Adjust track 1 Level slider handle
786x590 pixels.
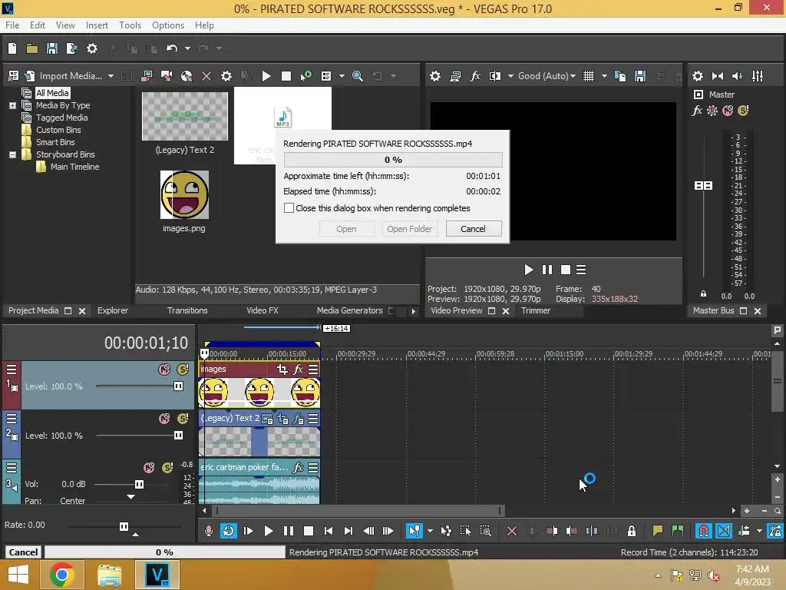pyautogui.click(x=178, y=386)
